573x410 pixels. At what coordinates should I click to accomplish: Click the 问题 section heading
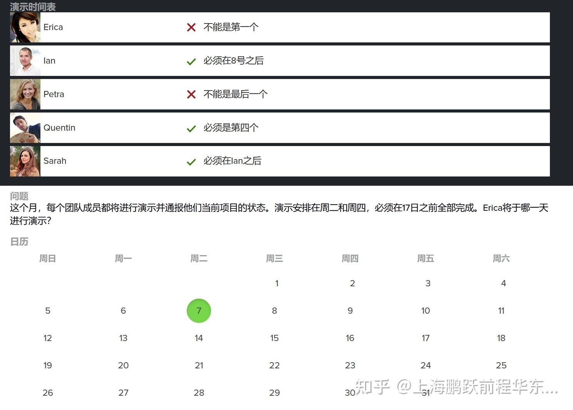pyautogui.click(x=19, y=196)
